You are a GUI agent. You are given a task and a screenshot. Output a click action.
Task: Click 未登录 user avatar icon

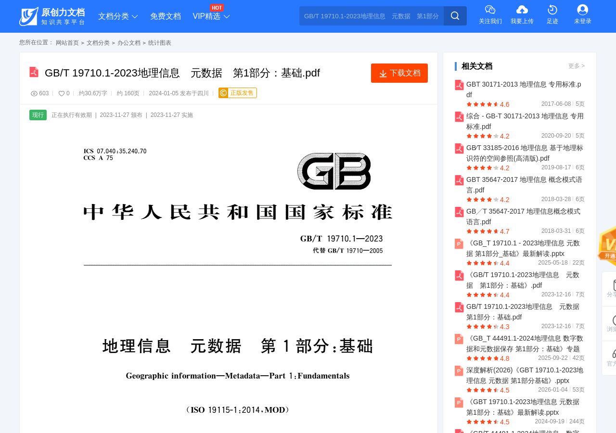point(582,10)
